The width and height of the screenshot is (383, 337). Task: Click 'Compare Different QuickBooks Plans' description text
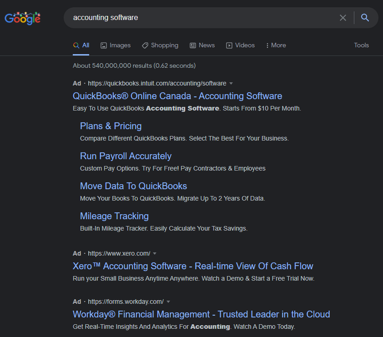tap(184, 138)
